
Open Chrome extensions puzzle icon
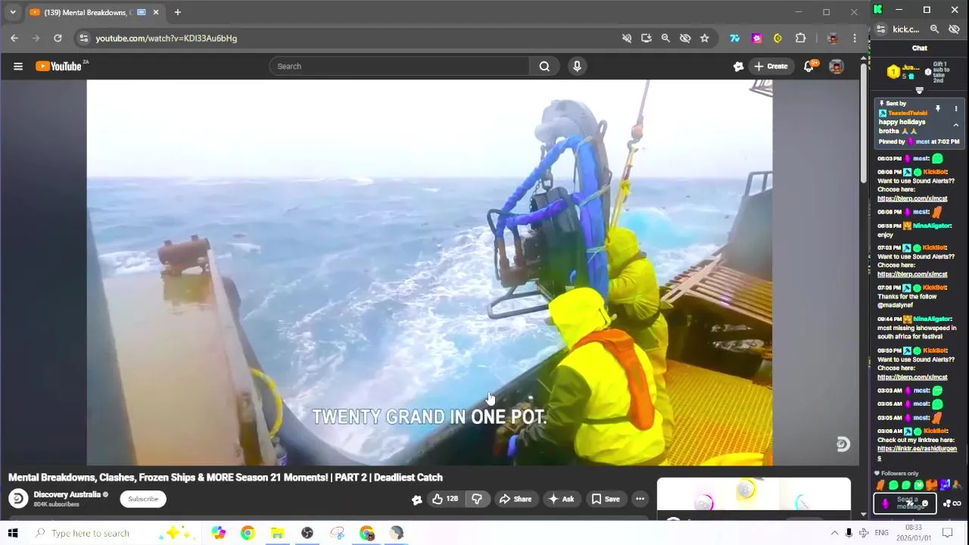click(800, 38)
